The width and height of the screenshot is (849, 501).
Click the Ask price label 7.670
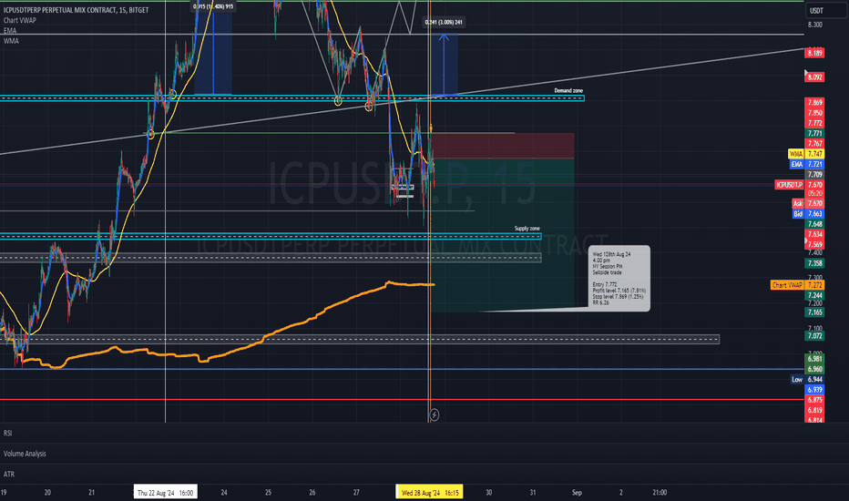point(808,204)
